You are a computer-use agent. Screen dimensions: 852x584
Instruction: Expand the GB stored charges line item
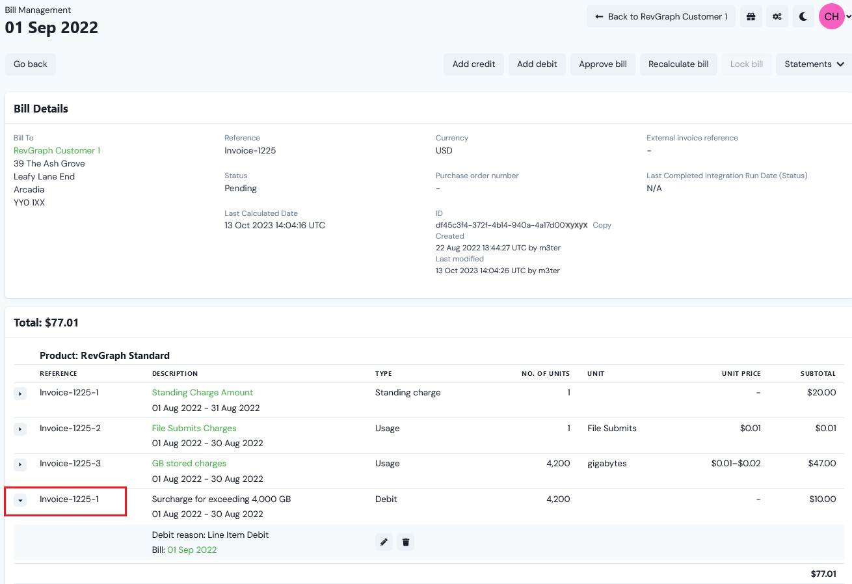[20, 464]
